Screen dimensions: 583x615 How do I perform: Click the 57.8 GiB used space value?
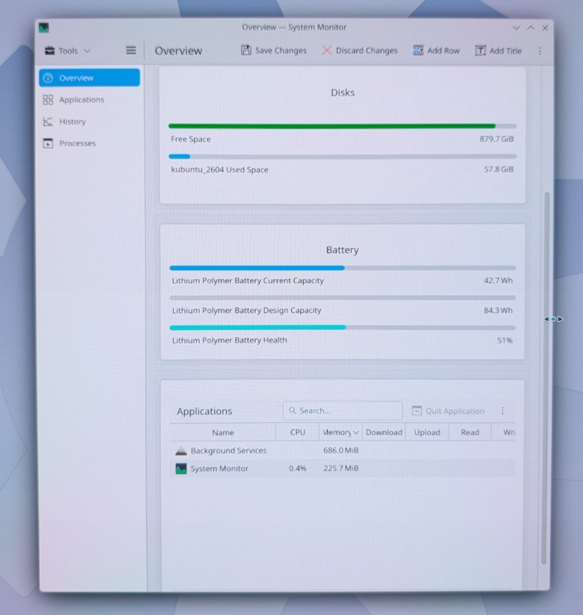click(498, 169)
